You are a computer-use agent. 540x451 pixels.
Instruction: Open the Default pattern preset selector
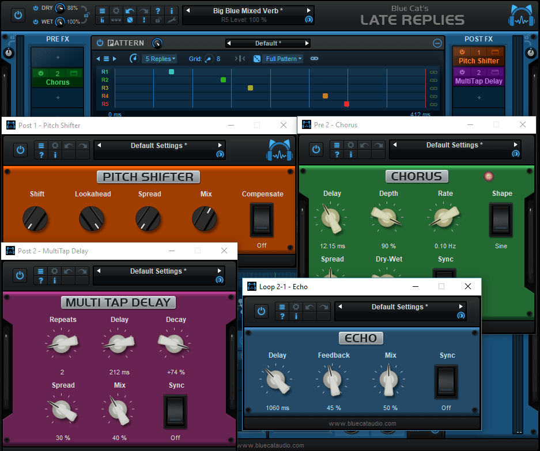point(268,43)
